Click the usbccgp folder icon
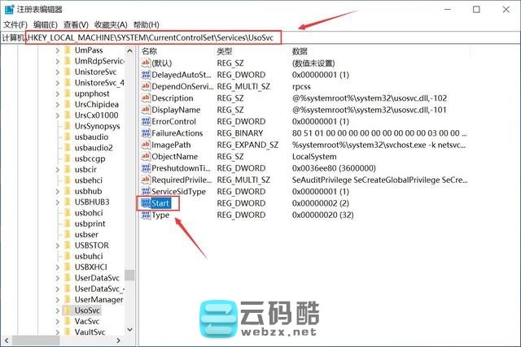The image size is (521, 347). point(68,158)
